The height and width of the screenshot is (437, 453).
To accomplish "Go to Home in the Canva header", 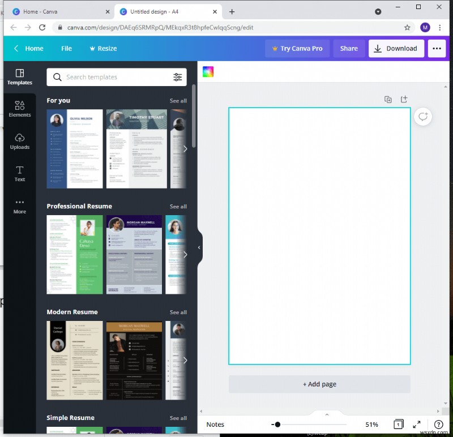I will tap(34, 49).
